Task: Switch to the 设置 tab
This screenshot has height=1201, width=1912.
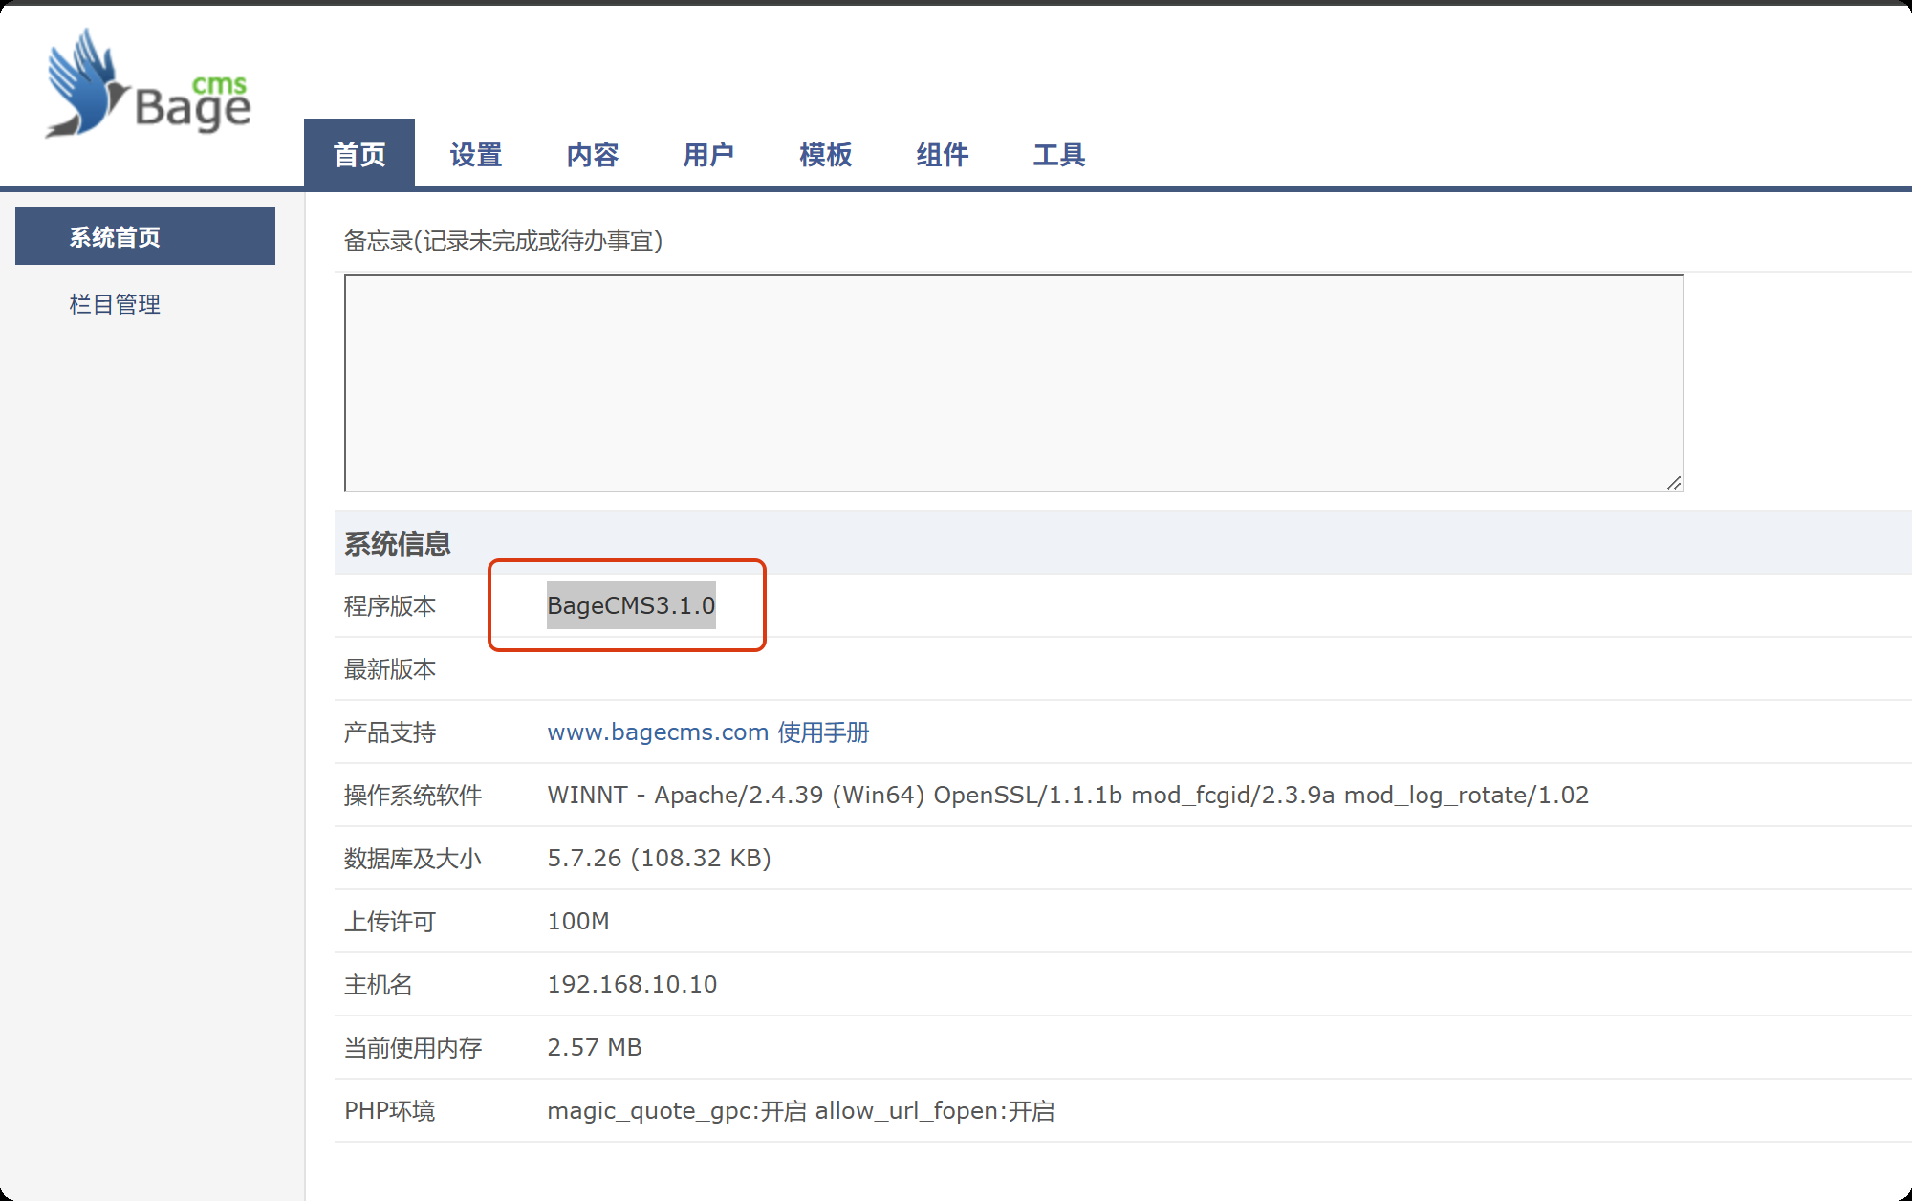Action: click(x=476, y=154)
